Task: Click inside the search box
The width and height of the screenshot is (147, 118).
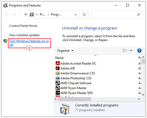Action: [x=117, y=14]
